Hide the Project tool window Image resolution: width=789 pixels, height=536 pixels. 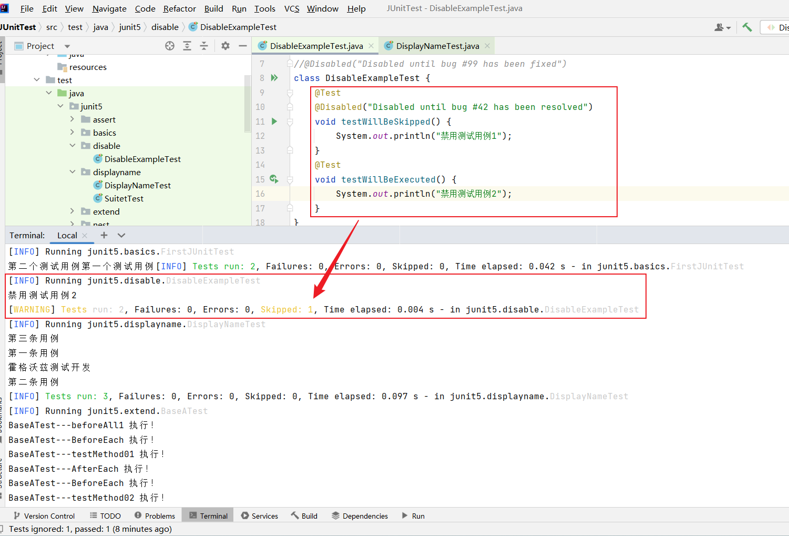point(242,46)
